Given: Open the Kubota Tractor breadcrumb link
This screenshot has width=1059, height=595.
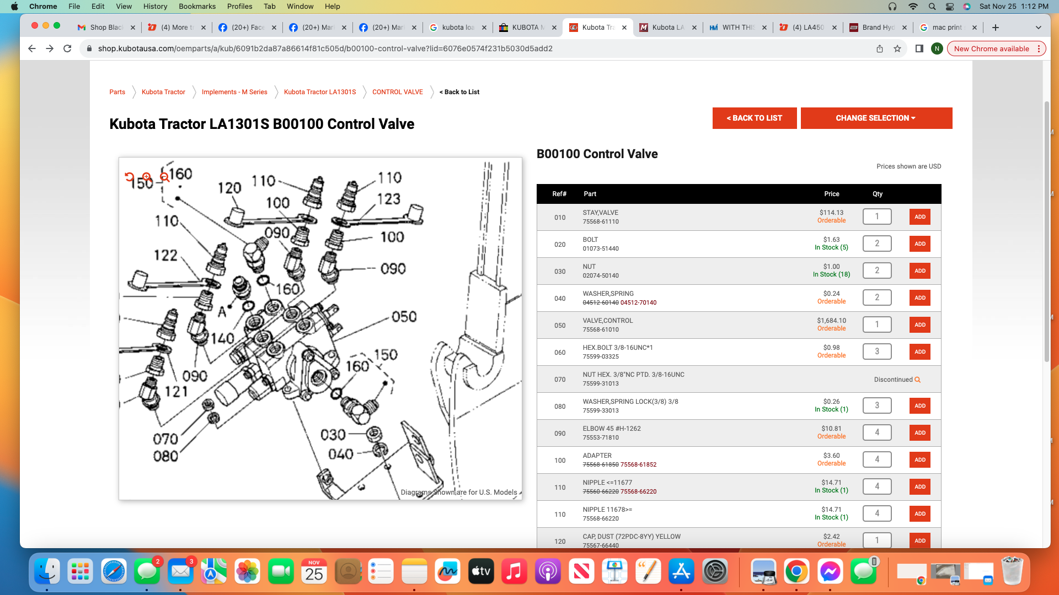Looking at the screenshot, I should click(163, 92).
